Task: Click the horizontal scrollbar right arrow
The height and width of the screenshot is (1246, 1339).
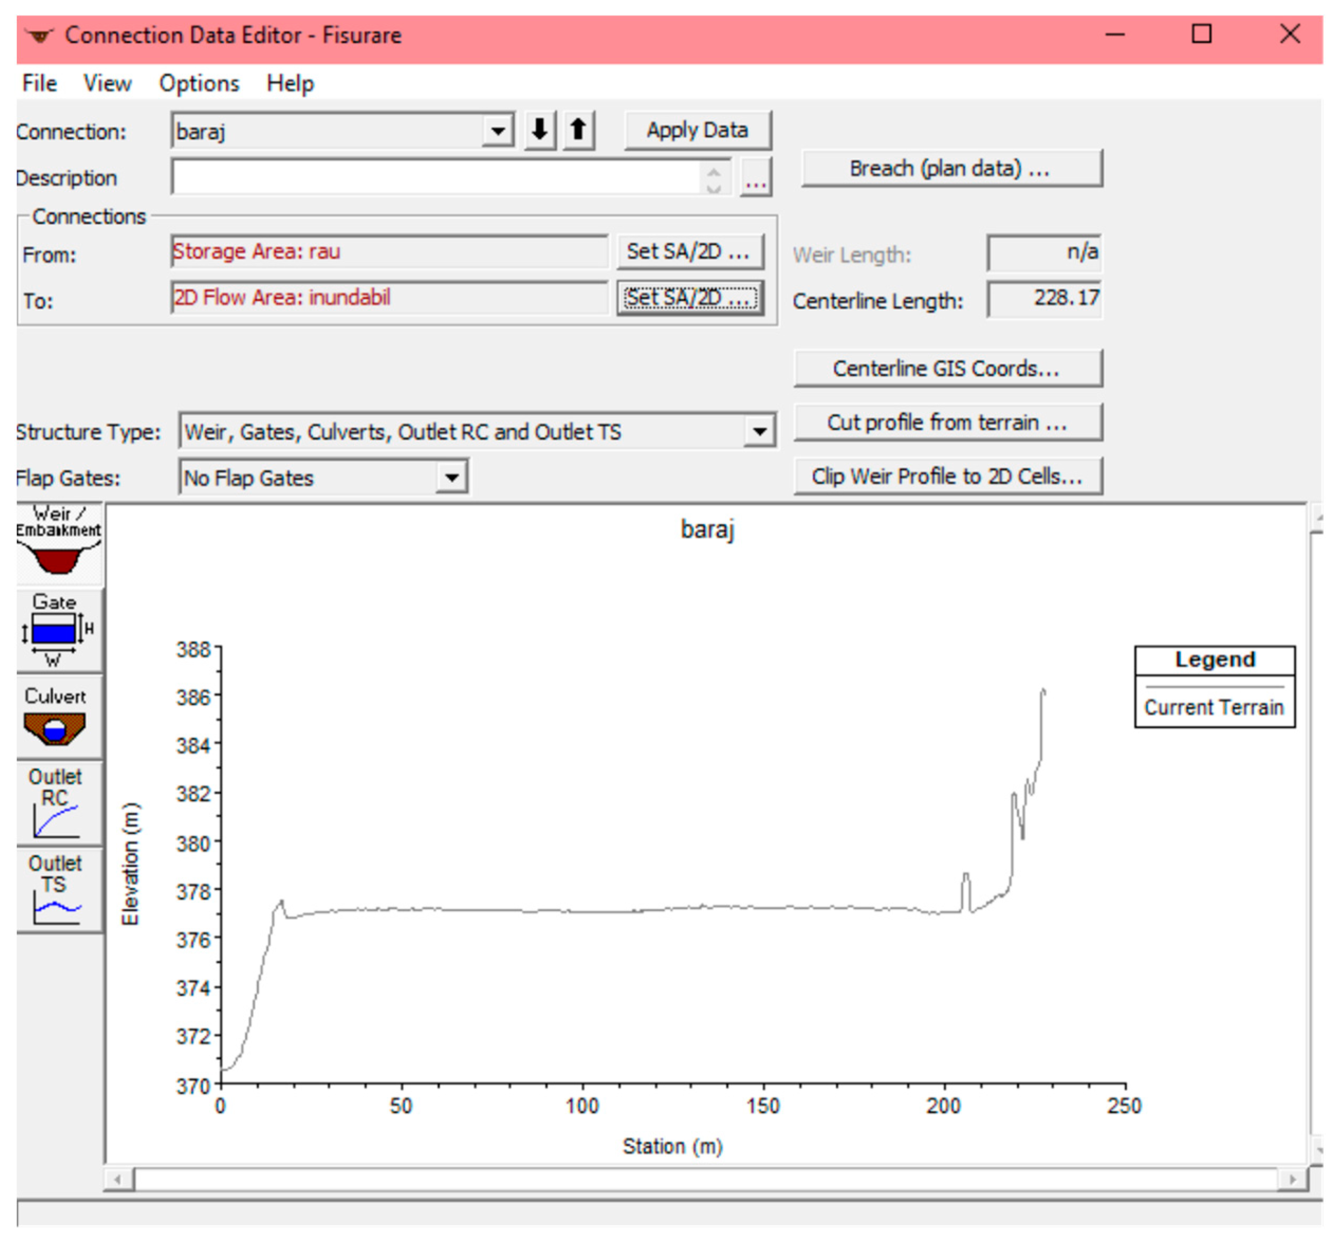Action: click(1292, 1179)
